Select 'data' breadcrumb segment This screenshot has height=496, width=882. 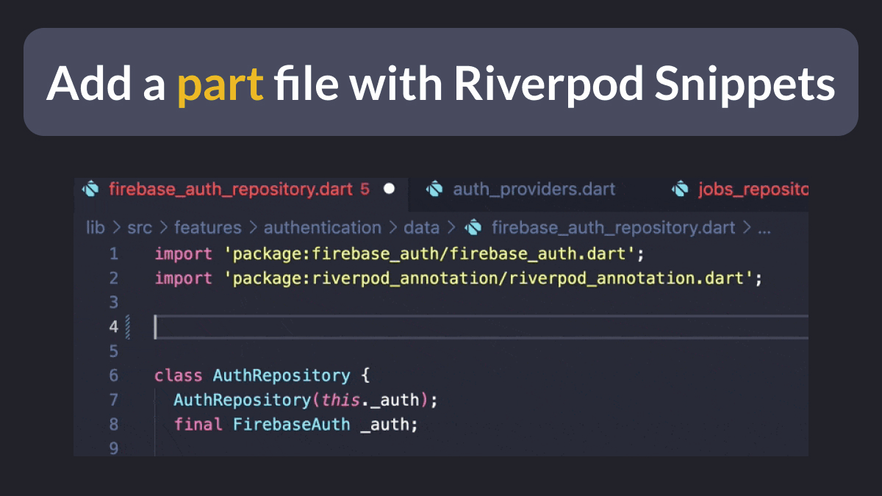(421, 228)
